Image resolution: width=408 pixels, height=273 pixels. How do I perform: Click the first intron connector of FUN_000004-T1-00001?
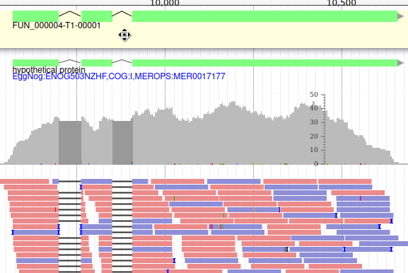pos(70,13)
